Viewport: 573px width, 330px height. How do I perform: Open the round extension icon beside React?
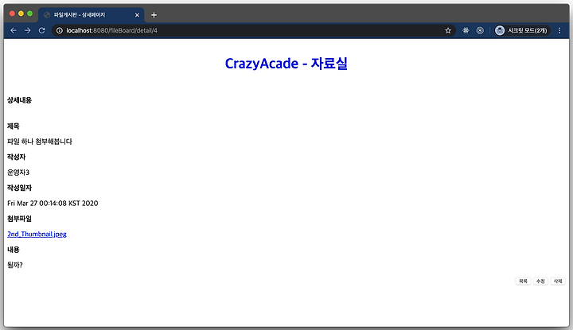click(x=480, y=31)
